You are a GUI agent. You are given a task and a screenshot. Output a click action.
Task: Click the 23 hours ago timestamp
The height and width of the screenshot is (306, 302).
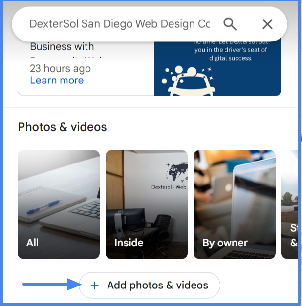click(x=61, y=68)
